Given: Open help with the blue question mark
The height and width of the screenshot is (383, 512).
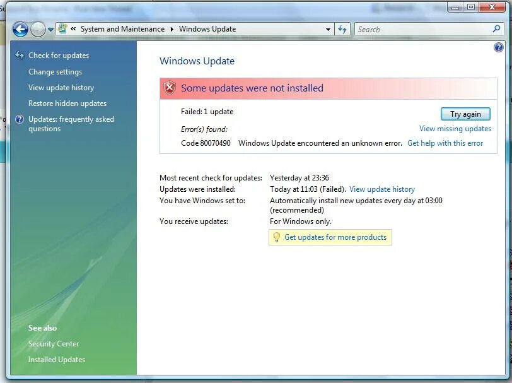Looking at the screenshot, I should [x=499, y=47].
